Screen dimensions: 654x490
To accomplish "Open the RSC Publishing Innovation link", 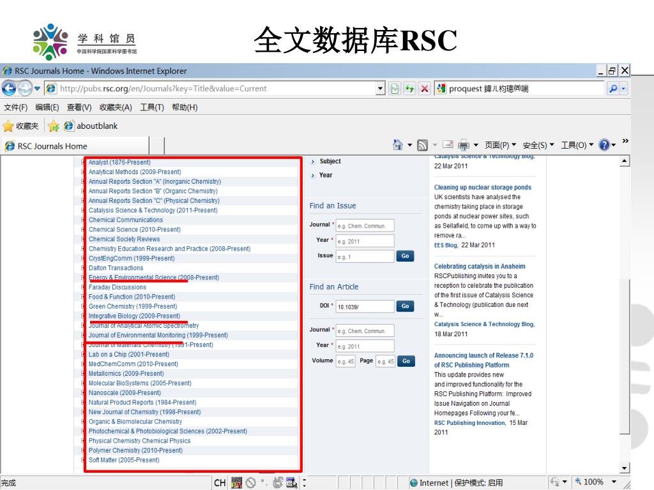I will (469, 422).
